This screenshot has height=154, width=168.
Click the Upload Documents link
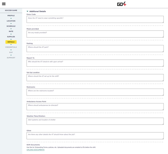[x=35, y=150]
